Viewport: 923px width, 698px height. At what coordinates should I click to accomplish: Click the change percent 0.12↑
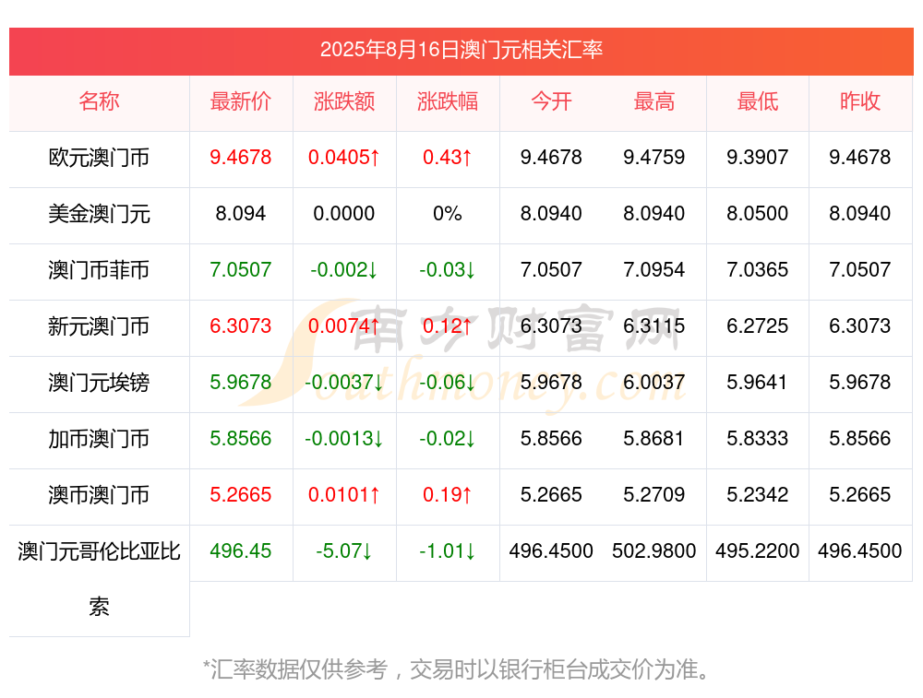[x=448, y=325]
